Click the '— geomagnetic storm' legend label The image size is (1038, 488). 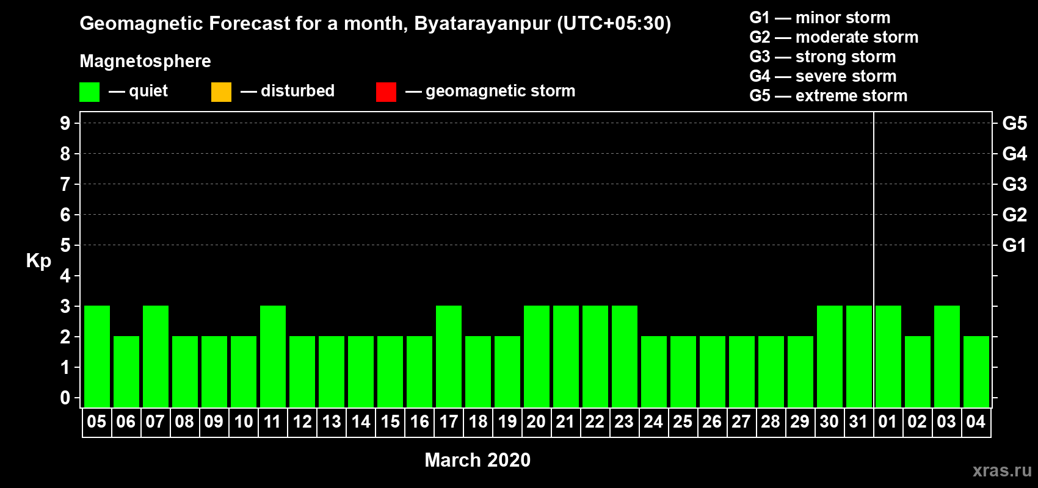(490, 91)
